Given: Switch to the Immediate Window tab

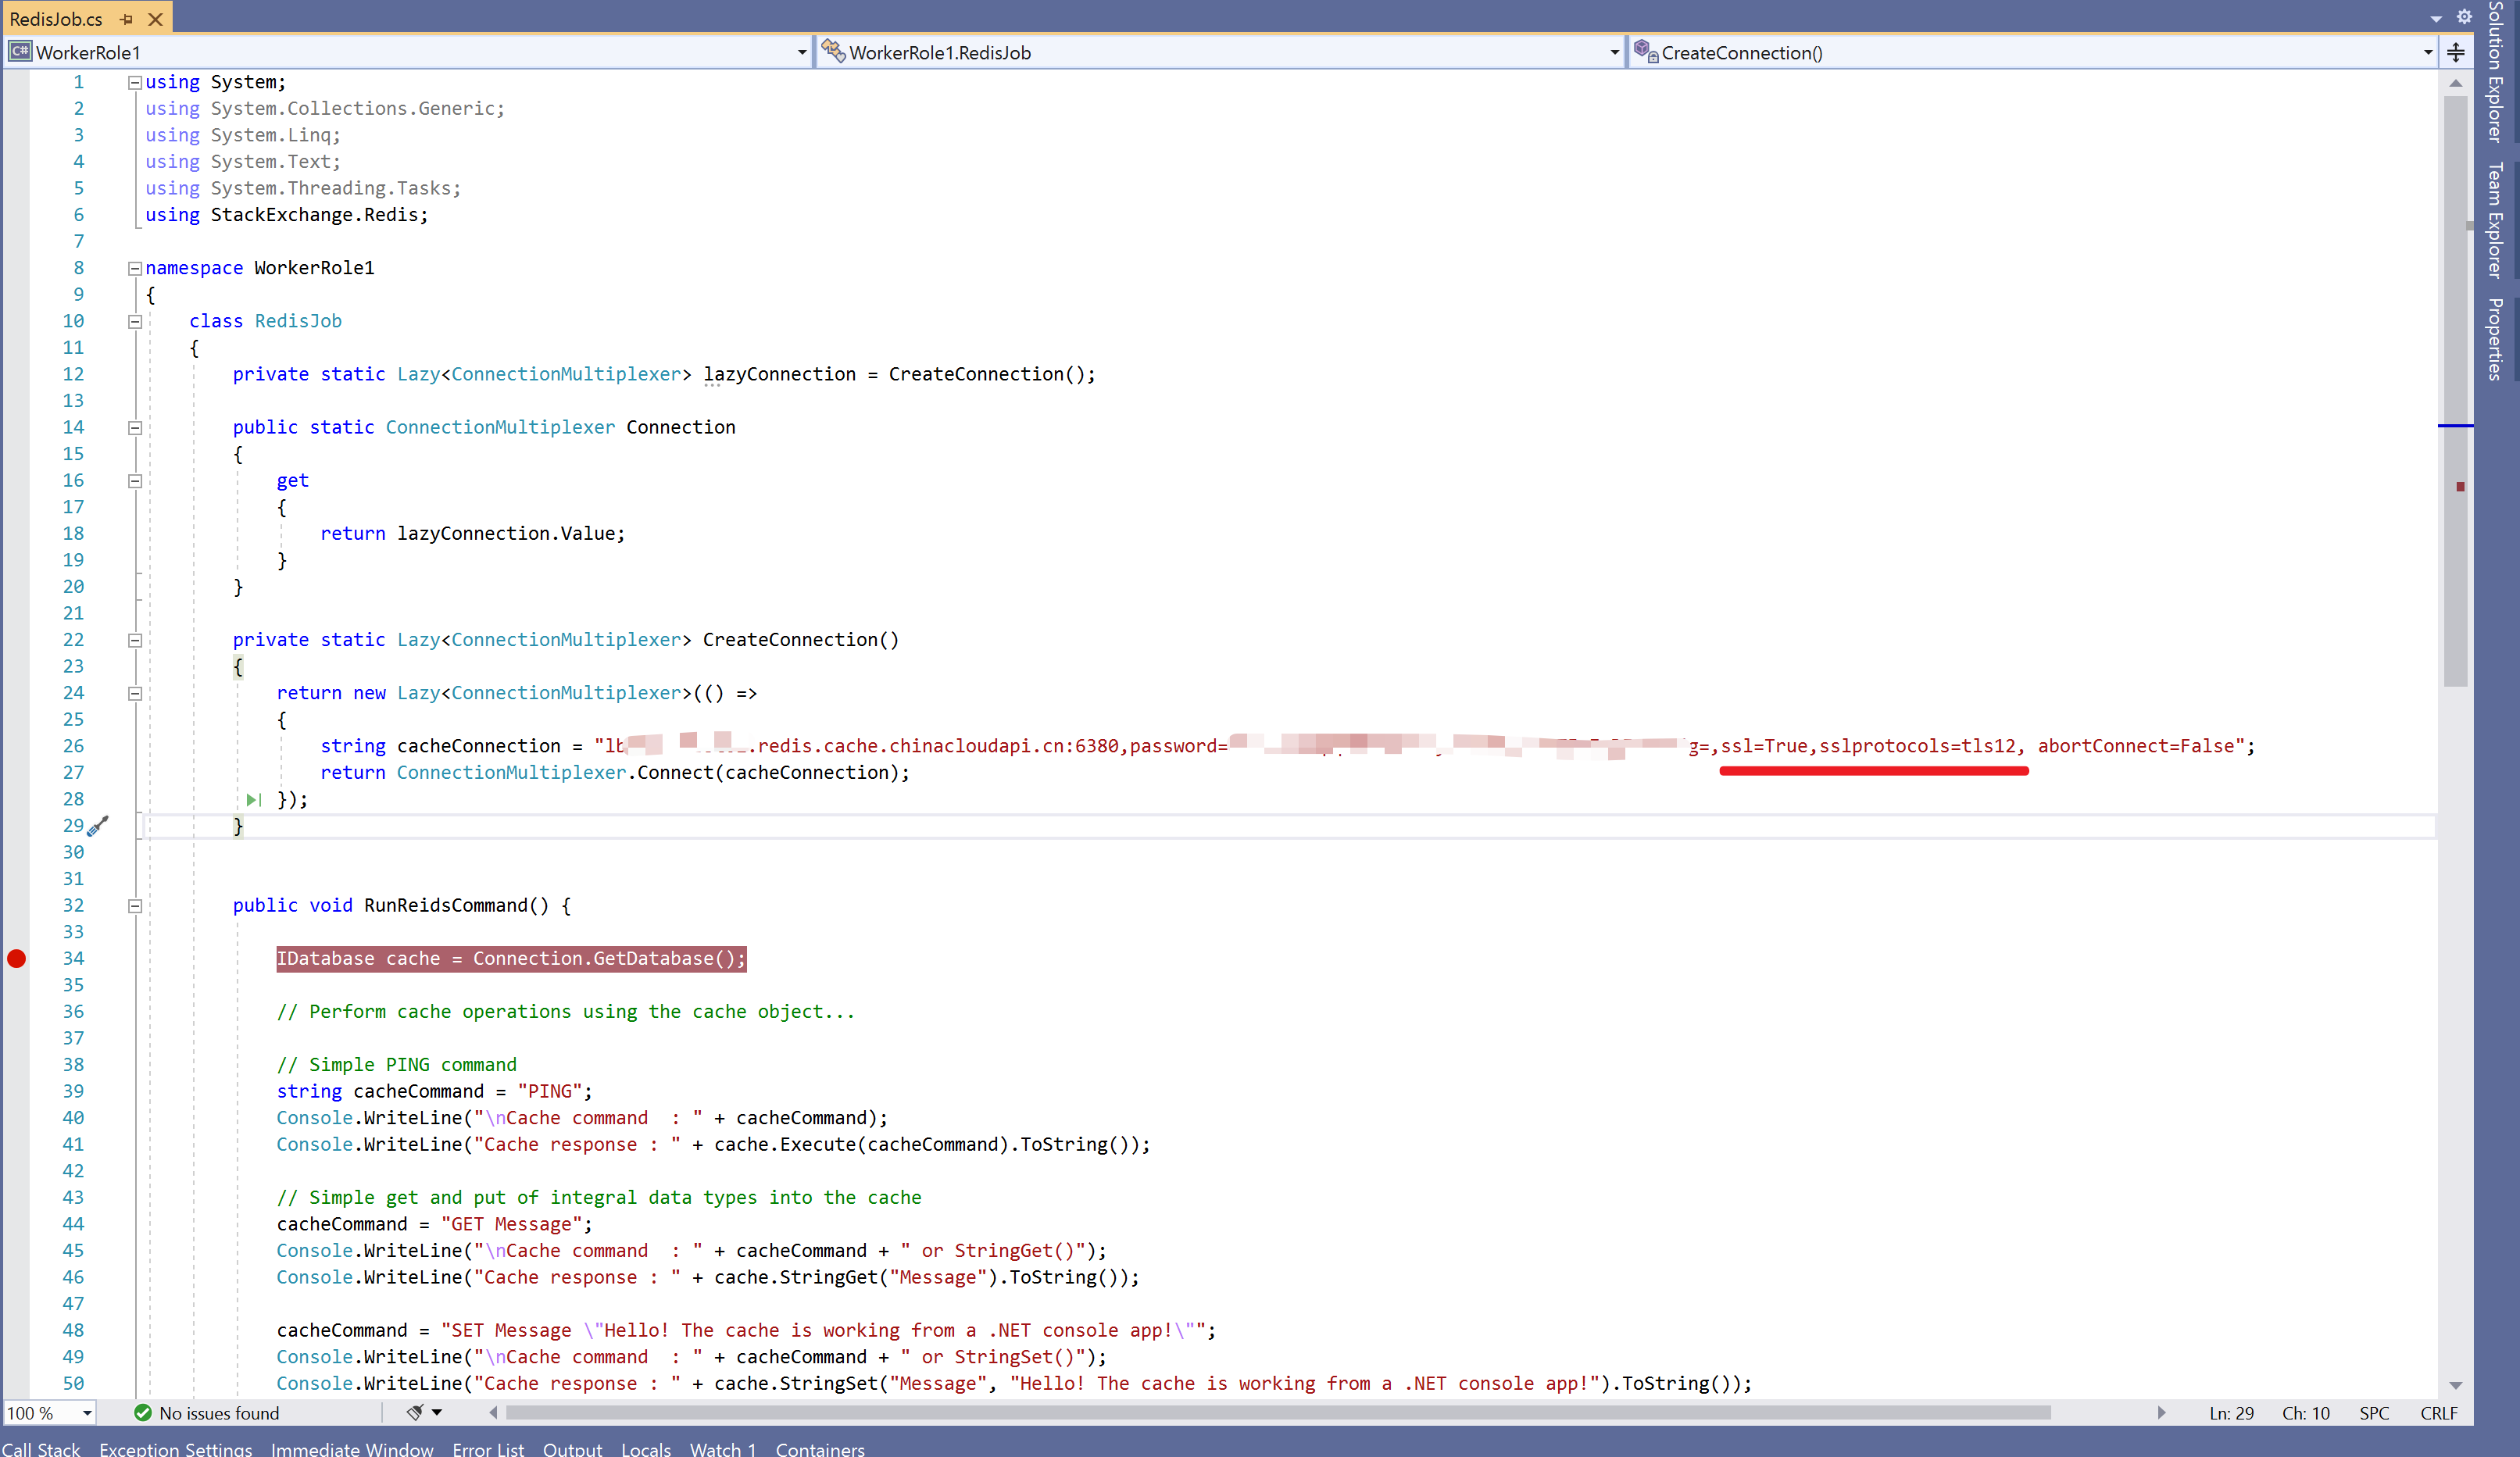Looking at the screenshot, I should tap(351, 1448).
